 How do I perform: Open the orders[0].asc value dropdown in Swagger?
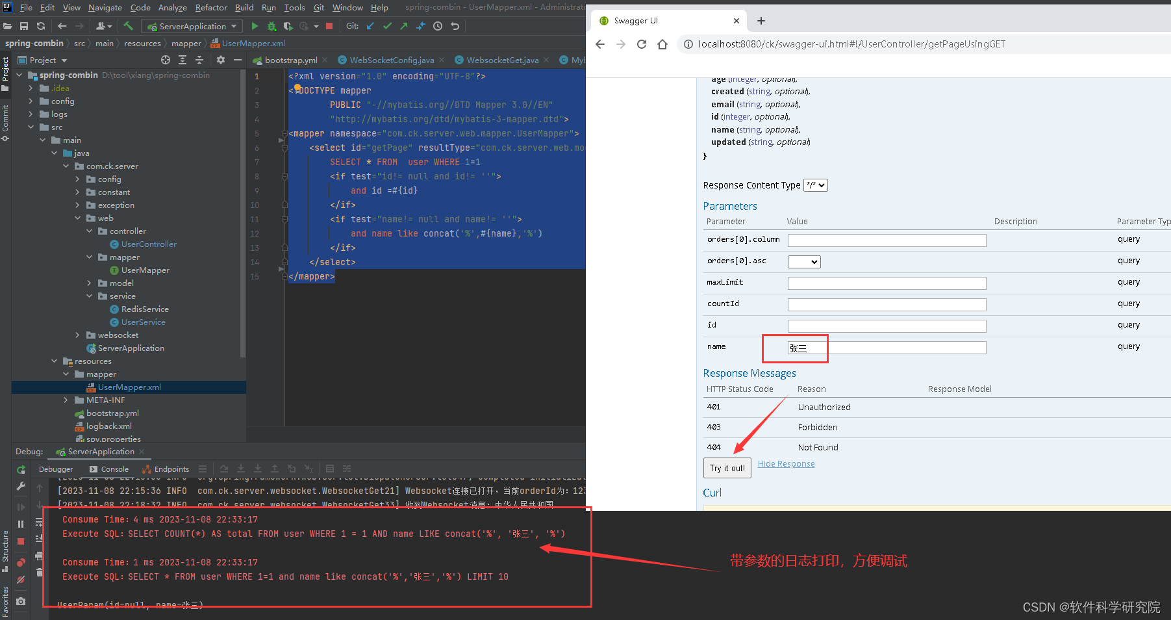[803, 261]
